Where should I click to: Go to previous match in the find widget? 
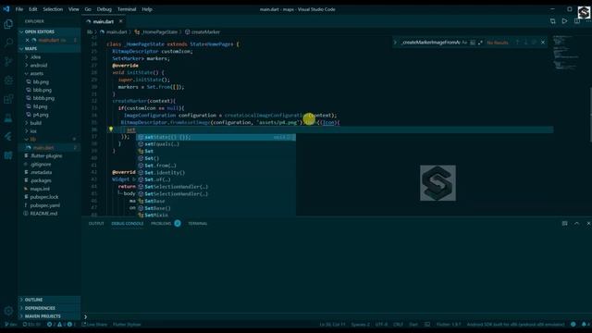(518, 43)
